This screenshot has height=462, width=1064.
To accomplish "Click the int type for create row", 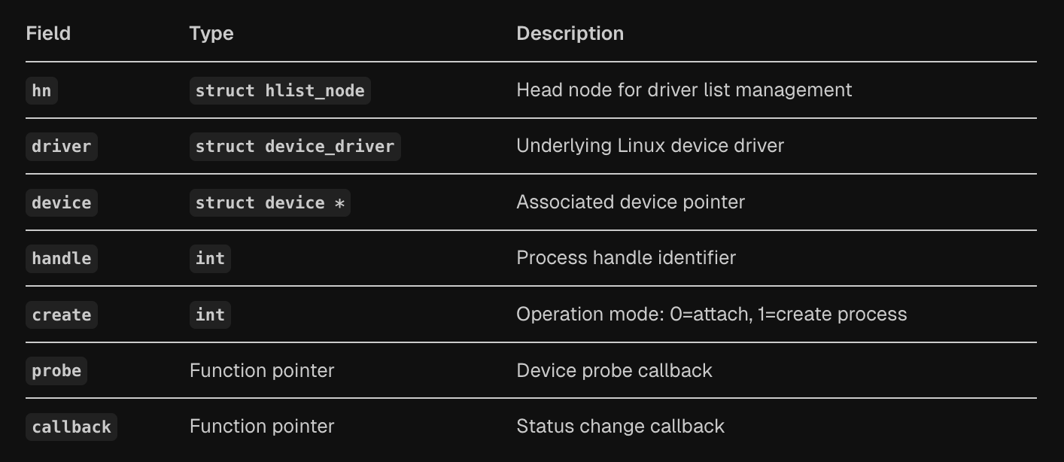I will pyautogui.click(x=210, y=315).
